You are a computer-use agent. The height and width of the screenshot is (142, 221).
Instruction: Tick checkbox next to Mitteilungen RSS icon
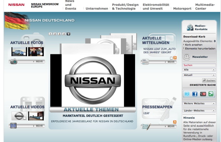pyautogui.click(x=171, y=58)
